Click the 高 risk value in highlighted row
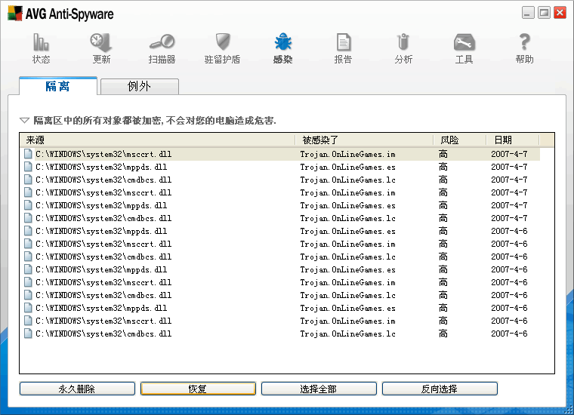The width and height of the screenshot is (574, 415). [443, 154]
